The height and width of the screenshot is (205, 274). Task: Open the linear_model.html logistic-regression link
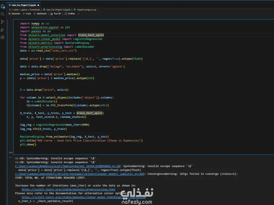(x=84, y=197)
